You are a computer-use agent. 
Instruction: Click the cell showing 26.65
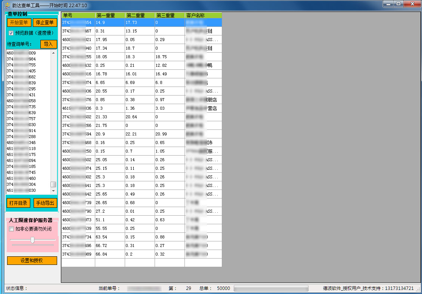110,203
